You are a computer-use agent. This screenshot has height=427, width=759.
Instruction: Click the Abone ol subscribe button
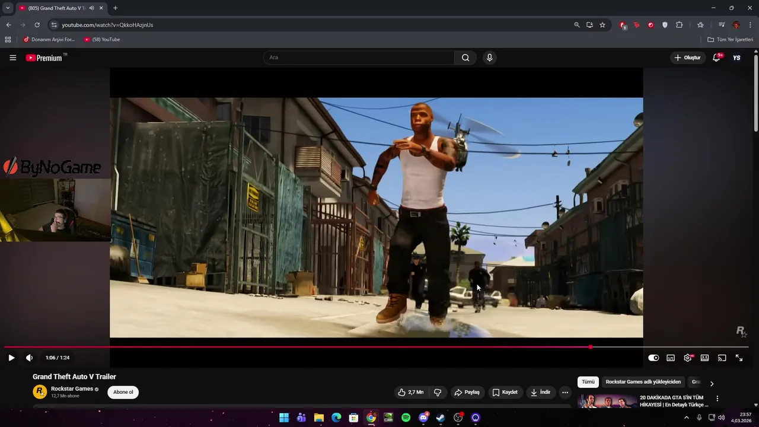click(x=123, y=392)
